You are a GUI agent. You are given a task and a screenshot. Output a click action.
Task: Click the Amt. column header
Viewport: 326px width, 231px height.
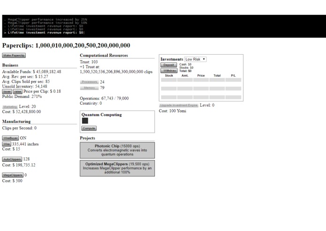coord(185,76)
